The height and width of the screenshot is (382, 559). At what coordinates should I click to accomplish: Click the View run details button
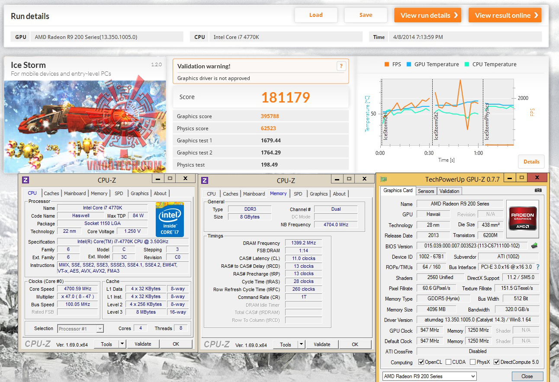(x=427, y=15)
